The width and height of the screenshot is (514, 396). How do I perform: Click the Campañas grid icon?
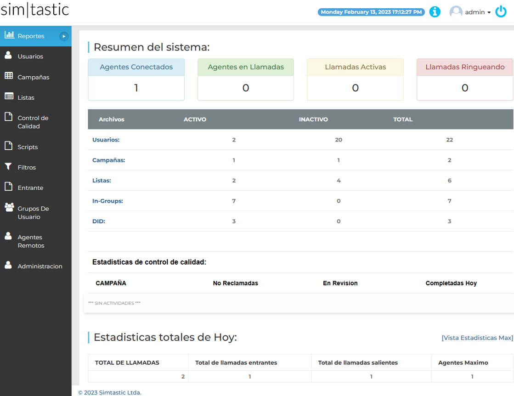point(9,76)
